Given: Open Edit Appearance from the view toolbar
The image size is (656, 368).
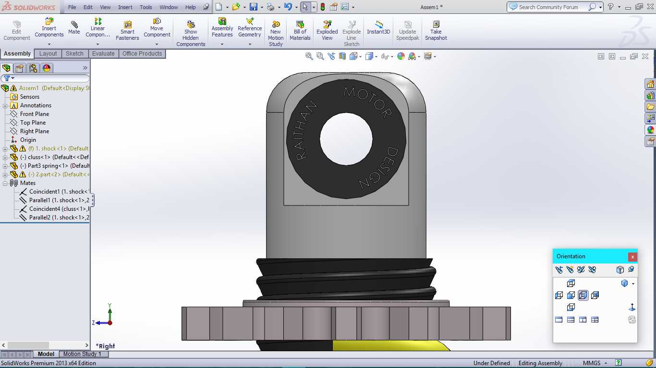Looking at the screenshot, I should click(x=401, y=56).
